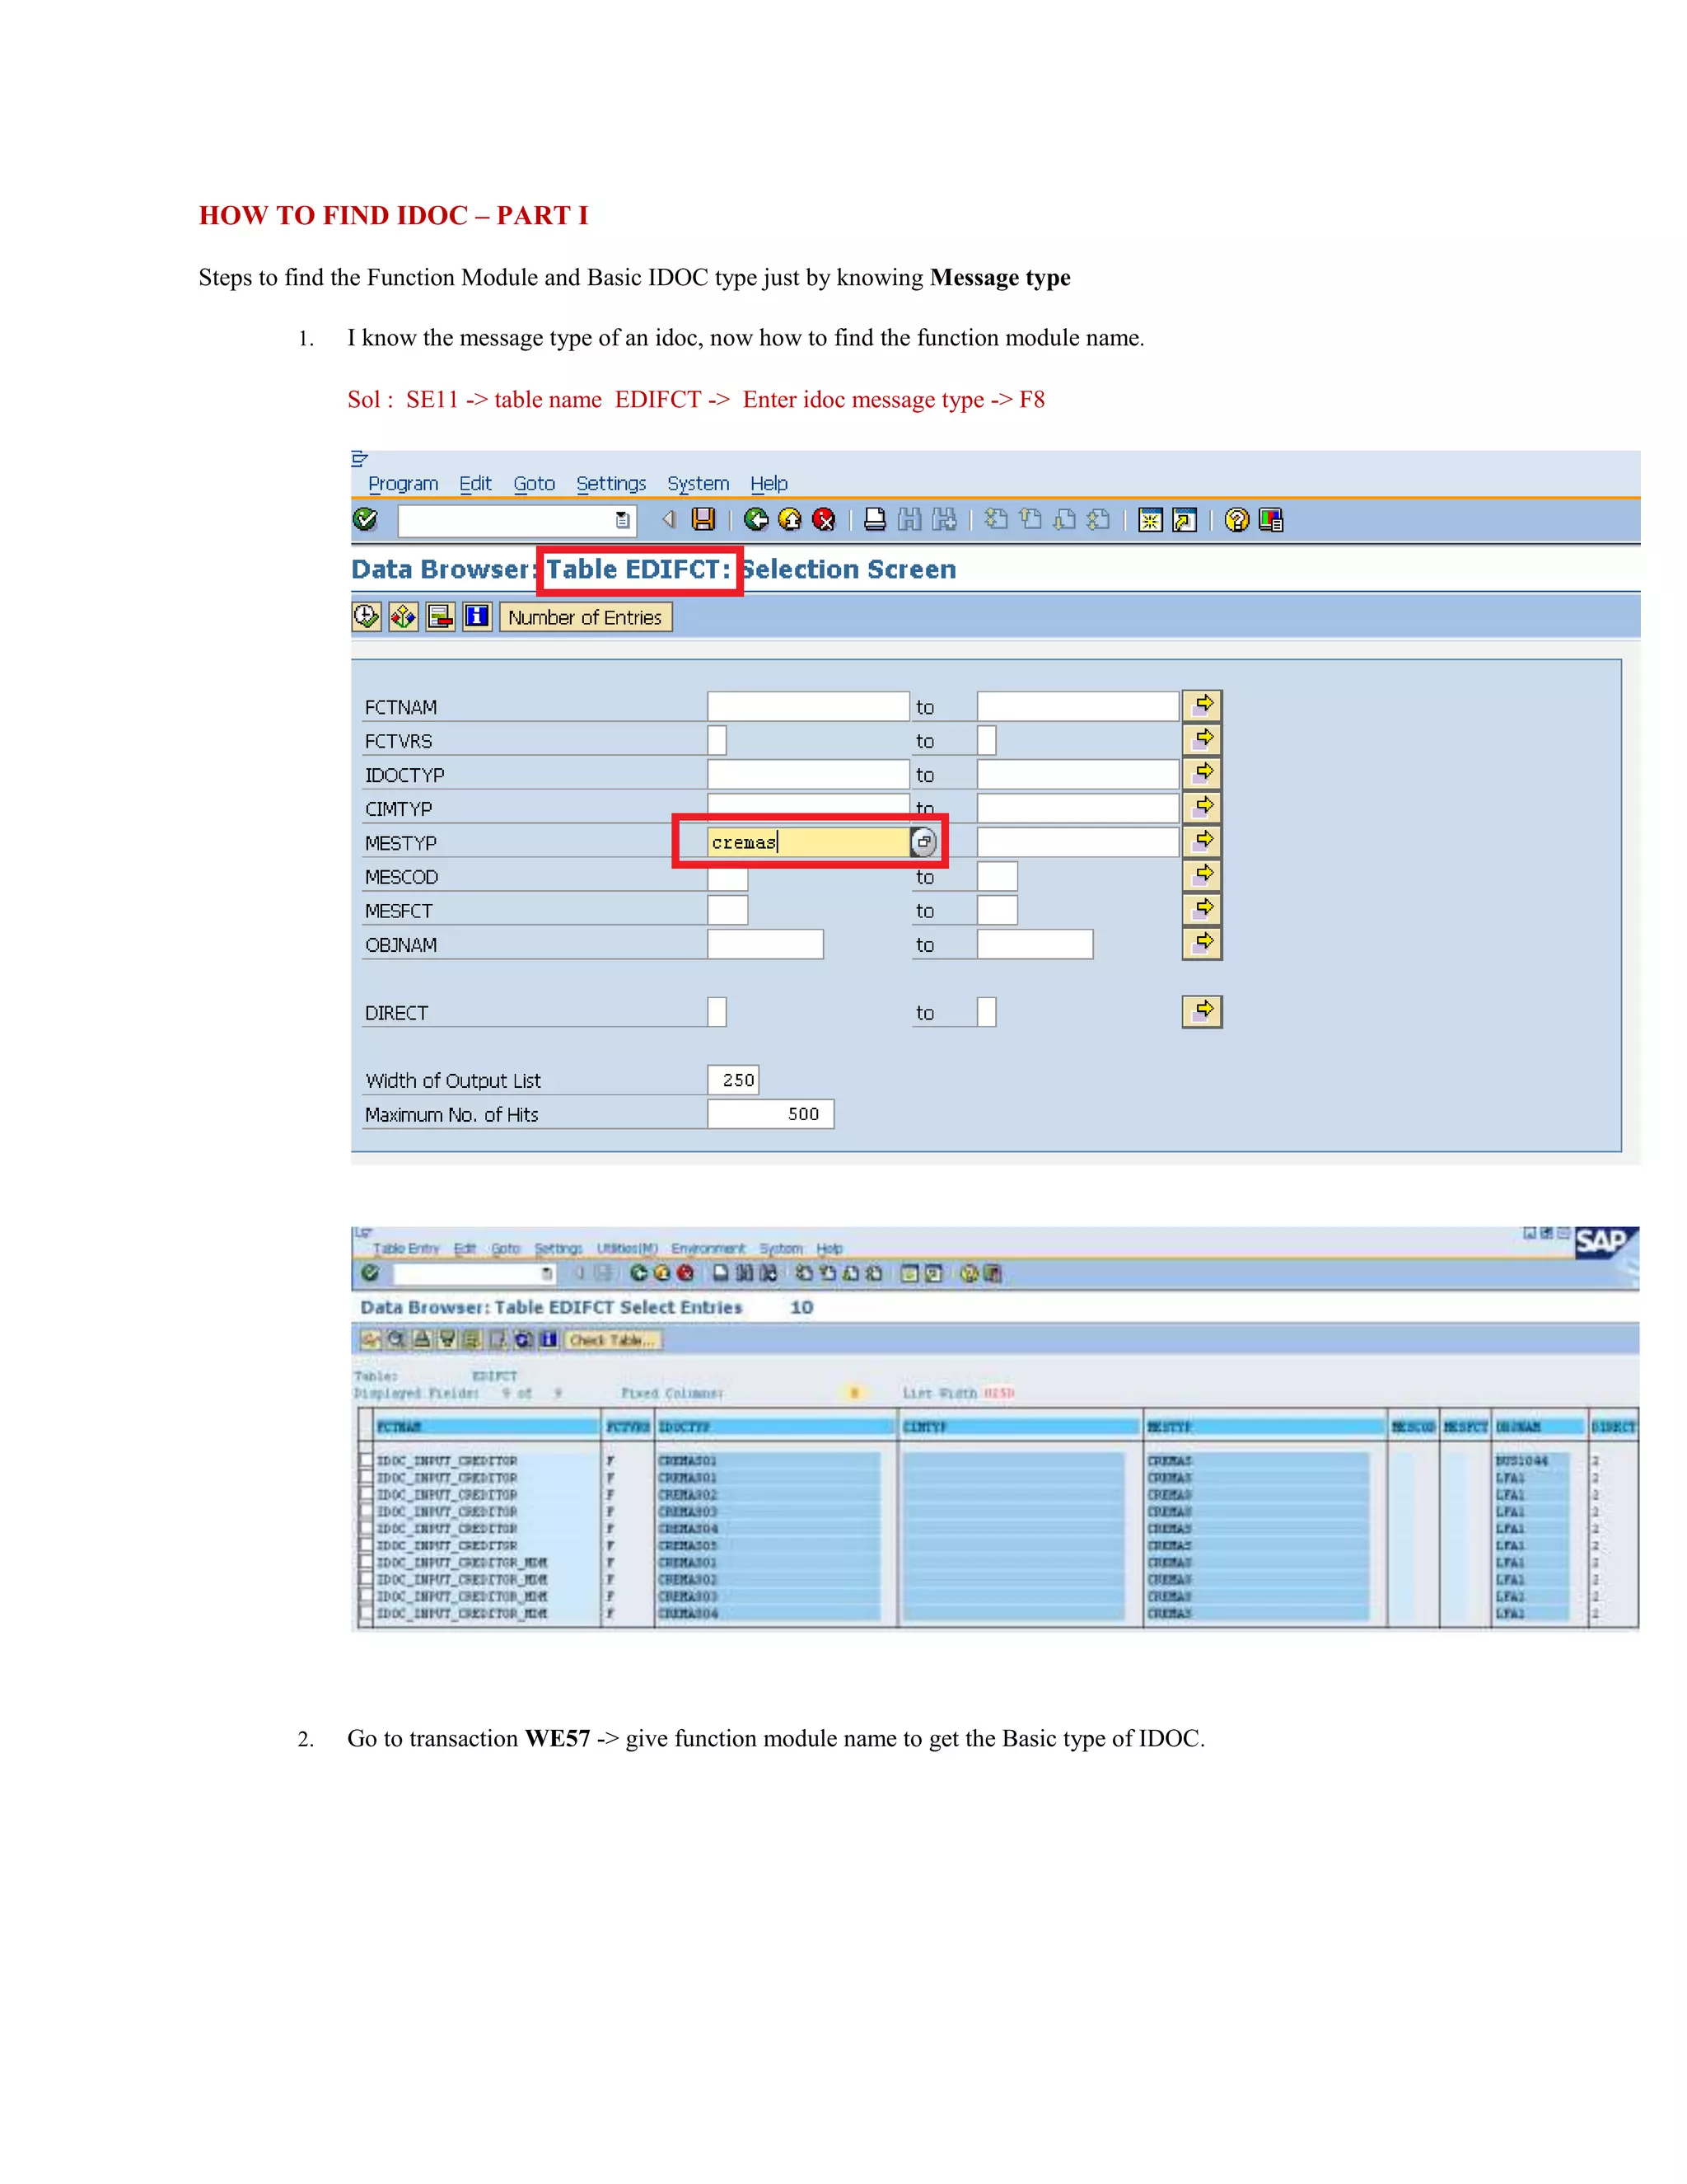Click the Execute clock icon

pos(367,616)
